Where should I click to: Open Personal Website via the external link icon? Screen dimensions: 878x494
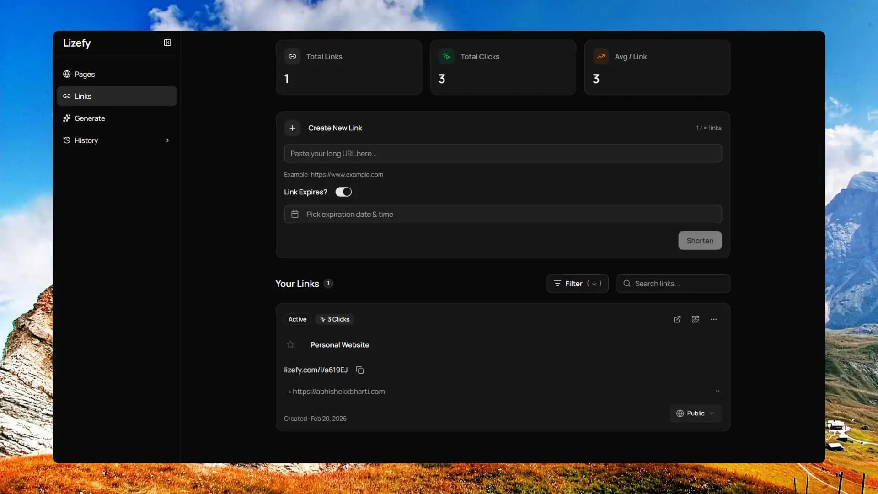pos(677,319)
